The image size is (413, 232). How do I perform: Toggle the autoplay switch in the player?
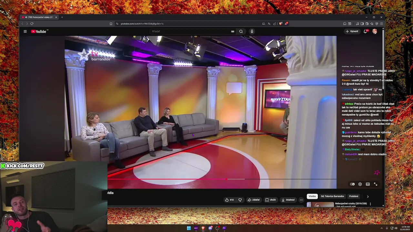(352, 184)
